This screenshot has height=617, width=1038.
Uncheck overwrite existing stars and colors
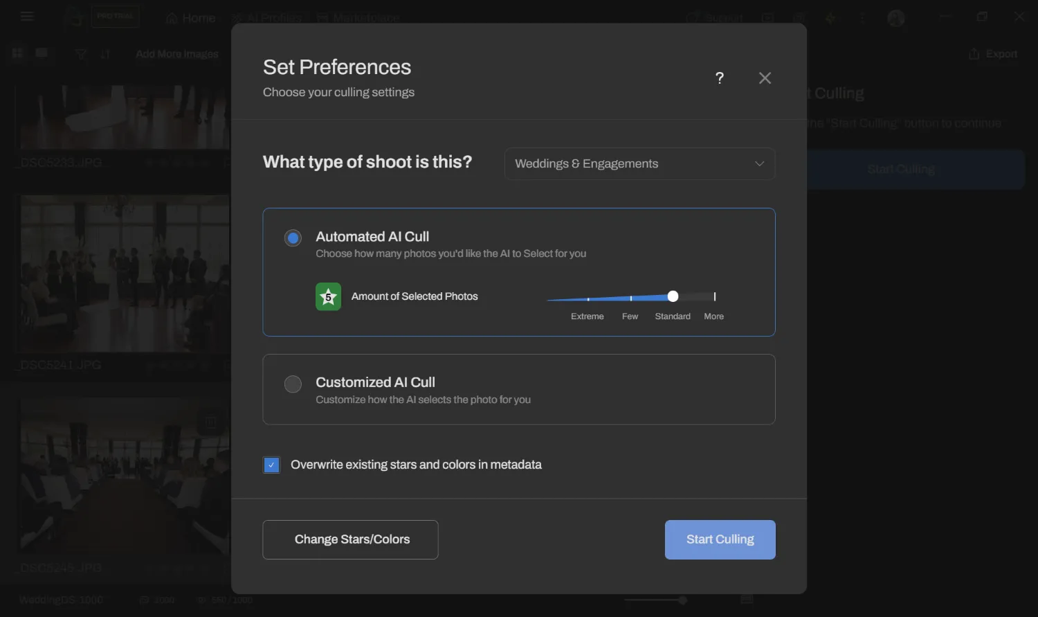click(x=271, y=465)
